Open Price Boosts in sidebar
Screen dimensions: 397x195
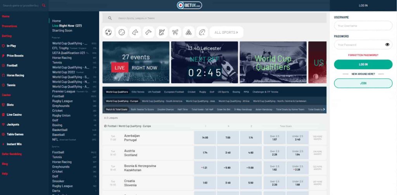[x=15, y=55]
